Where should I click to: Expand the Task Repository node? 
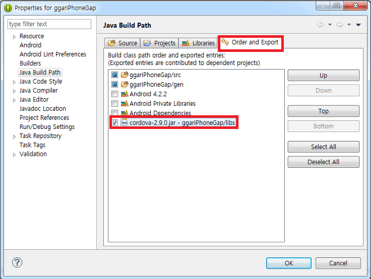point(14,136)
